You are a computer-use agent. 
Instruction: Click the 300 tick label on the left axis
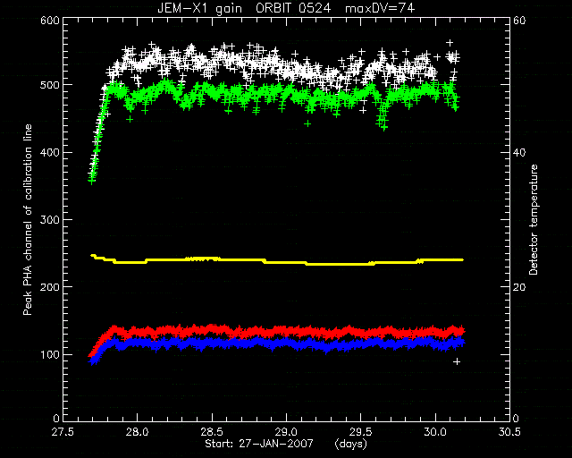tap(50, 219)
